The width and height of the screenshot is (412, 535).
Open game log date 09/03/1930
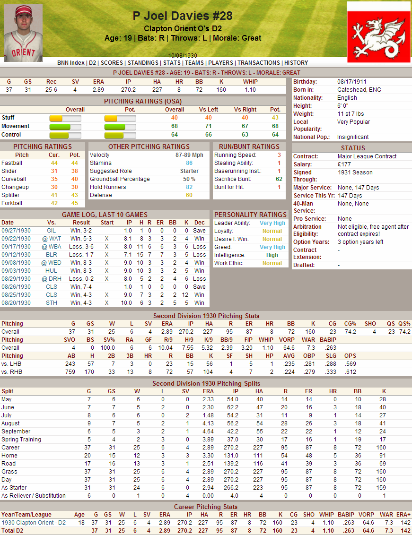click(16, 270)
